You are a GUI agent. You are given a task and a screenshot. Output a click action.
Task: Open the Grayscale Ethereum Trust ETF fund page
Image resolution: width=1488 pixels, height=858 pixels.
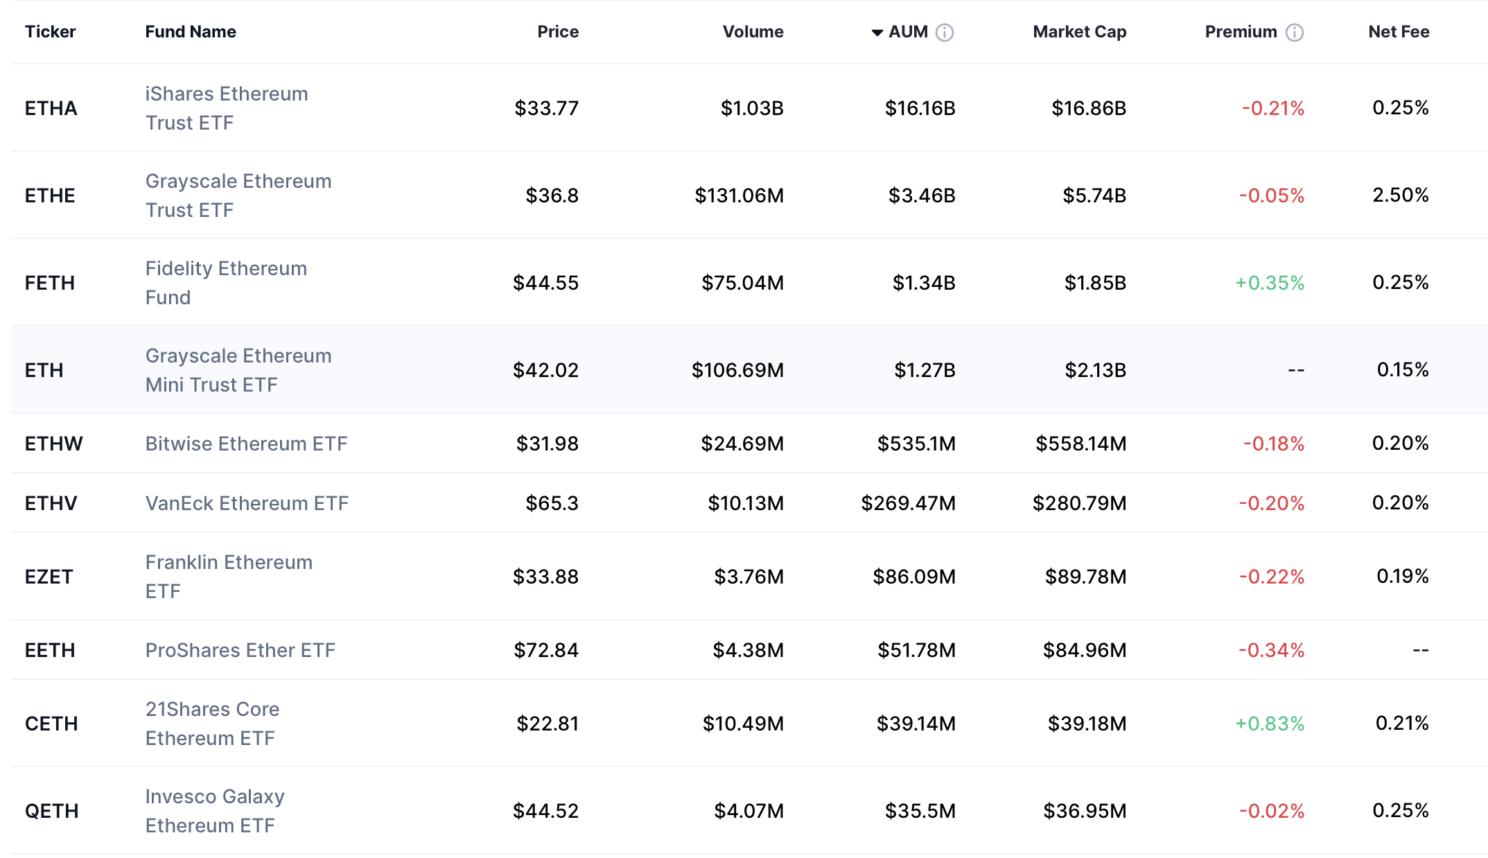point(238,195)
